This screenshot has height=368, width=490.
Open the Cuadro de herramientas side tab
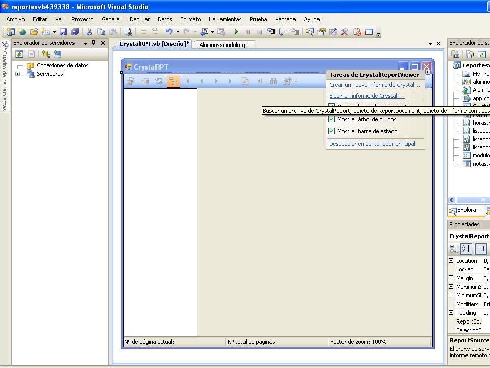pyautogui.click(x=5, y=76)
